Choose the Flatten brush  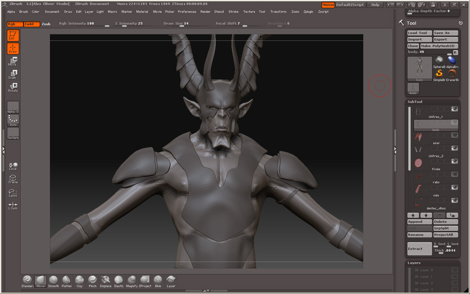[67, 281]
